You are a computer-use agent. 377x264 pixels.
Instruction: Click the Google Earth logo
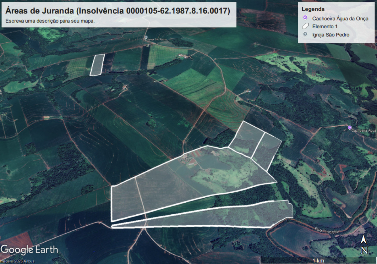(29, 250)
